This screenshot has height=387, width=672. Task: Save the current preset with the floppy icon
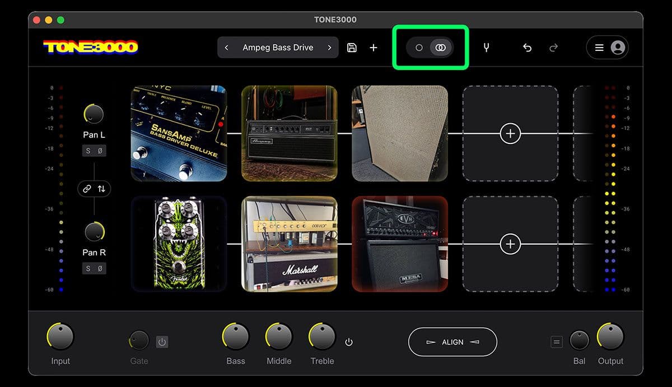tap(352, 48)
